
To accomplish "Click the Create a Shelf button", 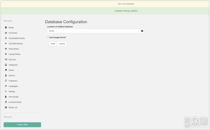I will (x=22, y=125).
